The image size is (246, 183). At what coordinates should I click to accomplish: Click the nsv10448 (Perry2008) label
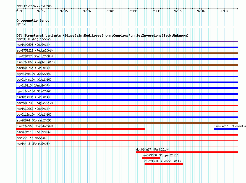click(33, 144)
